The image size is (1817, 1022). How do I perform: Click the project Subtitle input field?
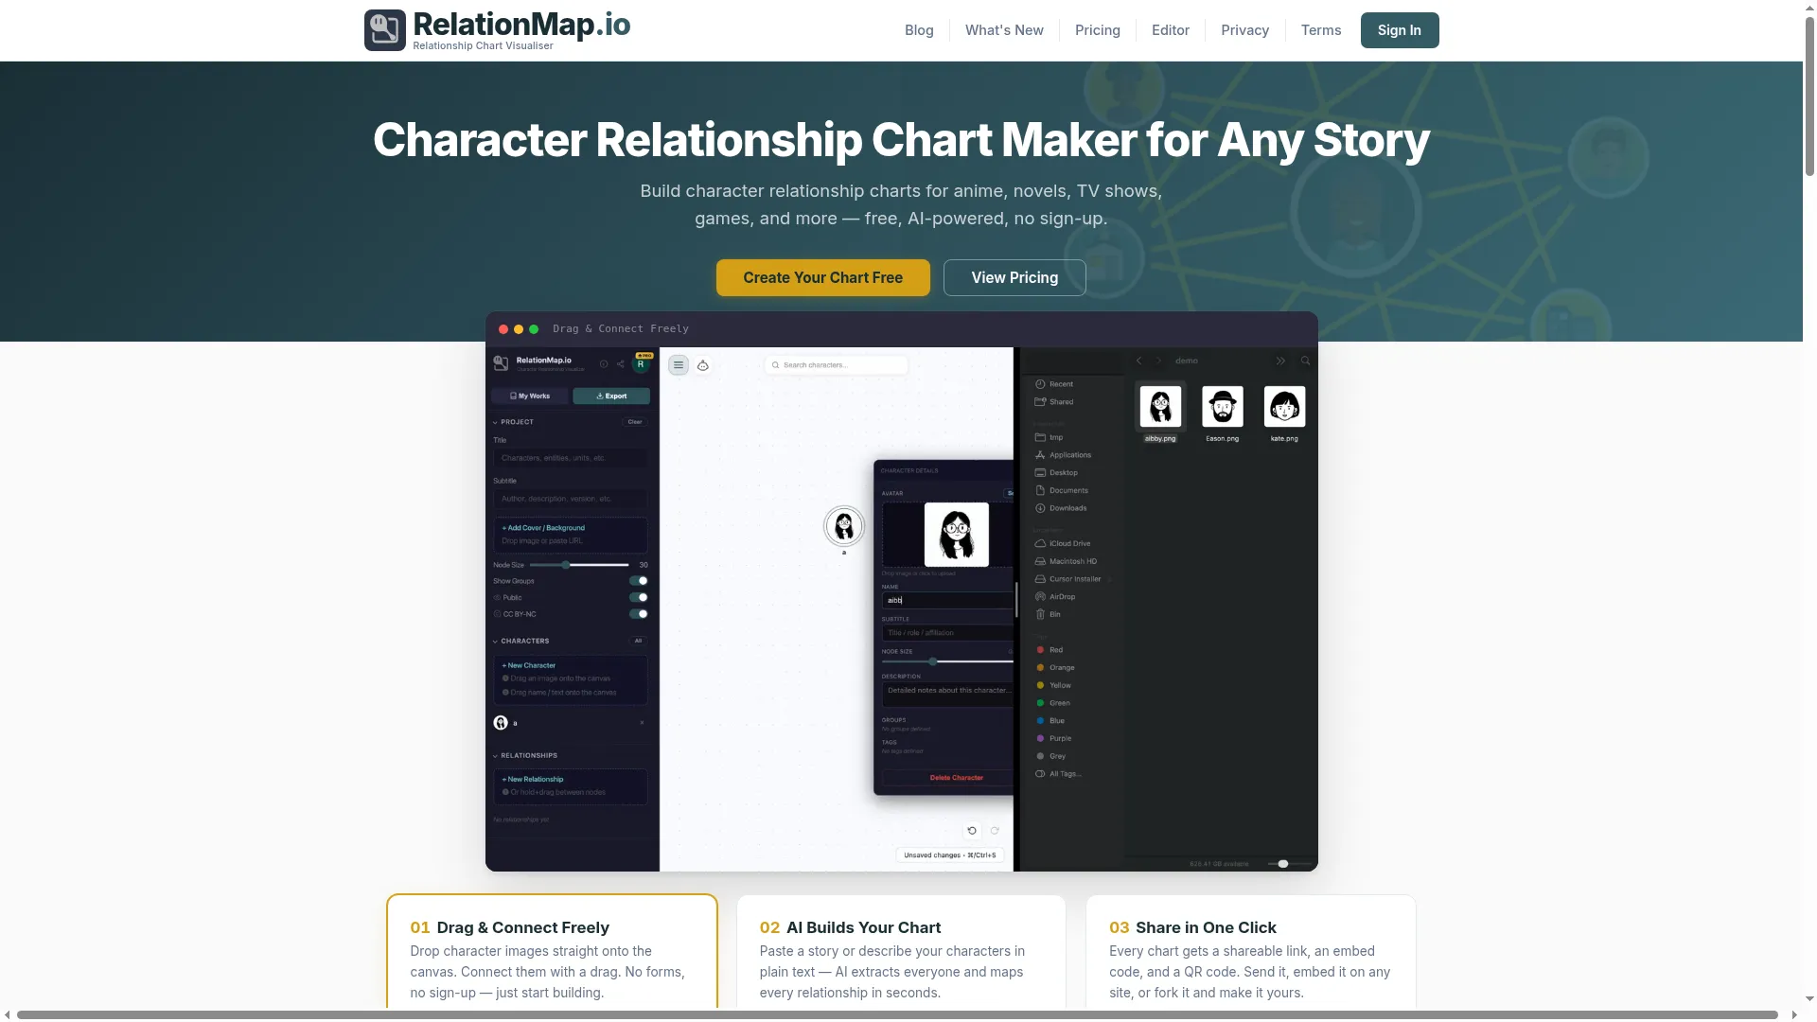pyautogui.click(x=570, y=499)
